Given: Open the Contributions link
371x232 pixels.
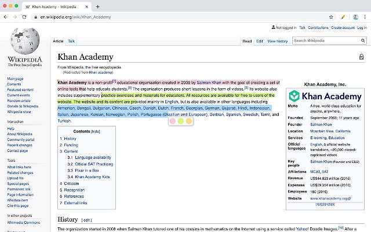Looking at the screenshot, I should point(318,28).
